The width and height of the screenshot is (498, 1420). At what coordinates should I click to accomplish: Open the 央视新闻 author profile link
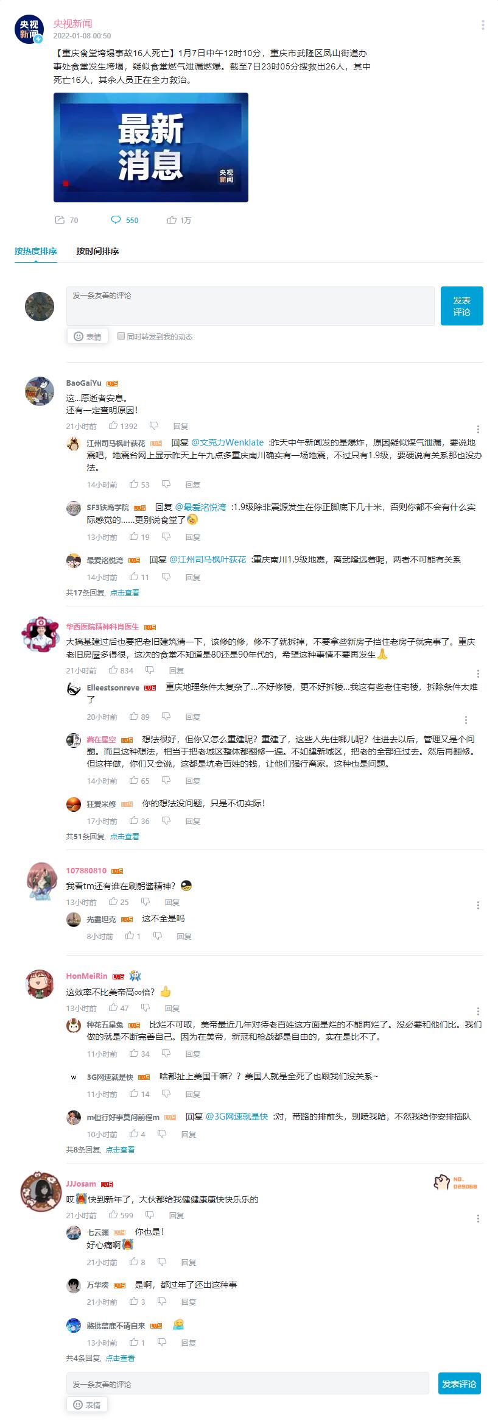coord(72,24)
